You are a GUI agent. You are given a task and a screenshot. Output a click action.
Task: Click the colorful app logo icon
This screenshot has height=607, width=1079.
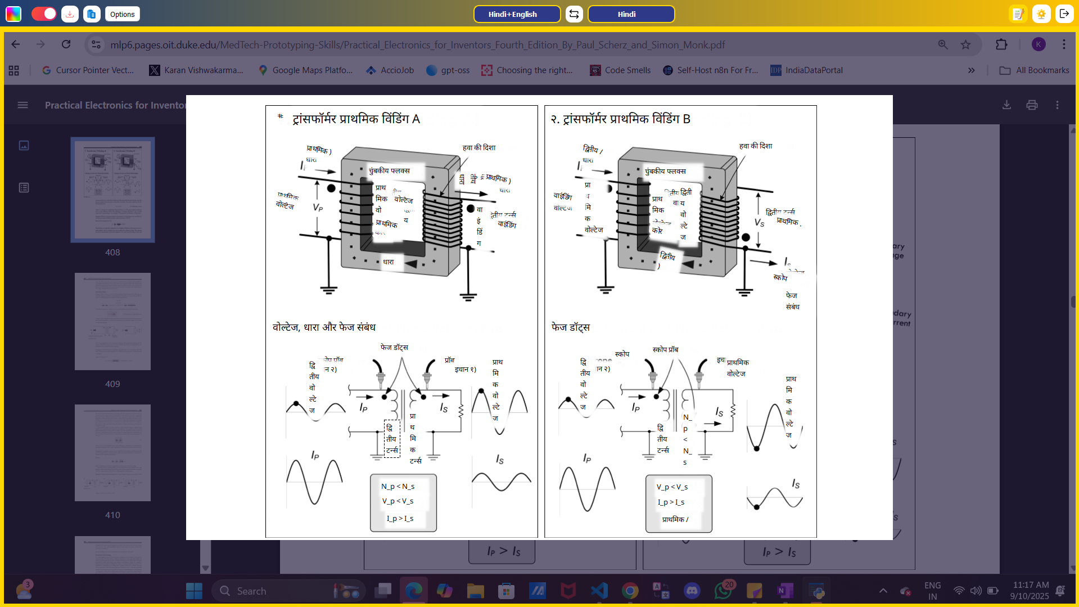tap(13, 14)
